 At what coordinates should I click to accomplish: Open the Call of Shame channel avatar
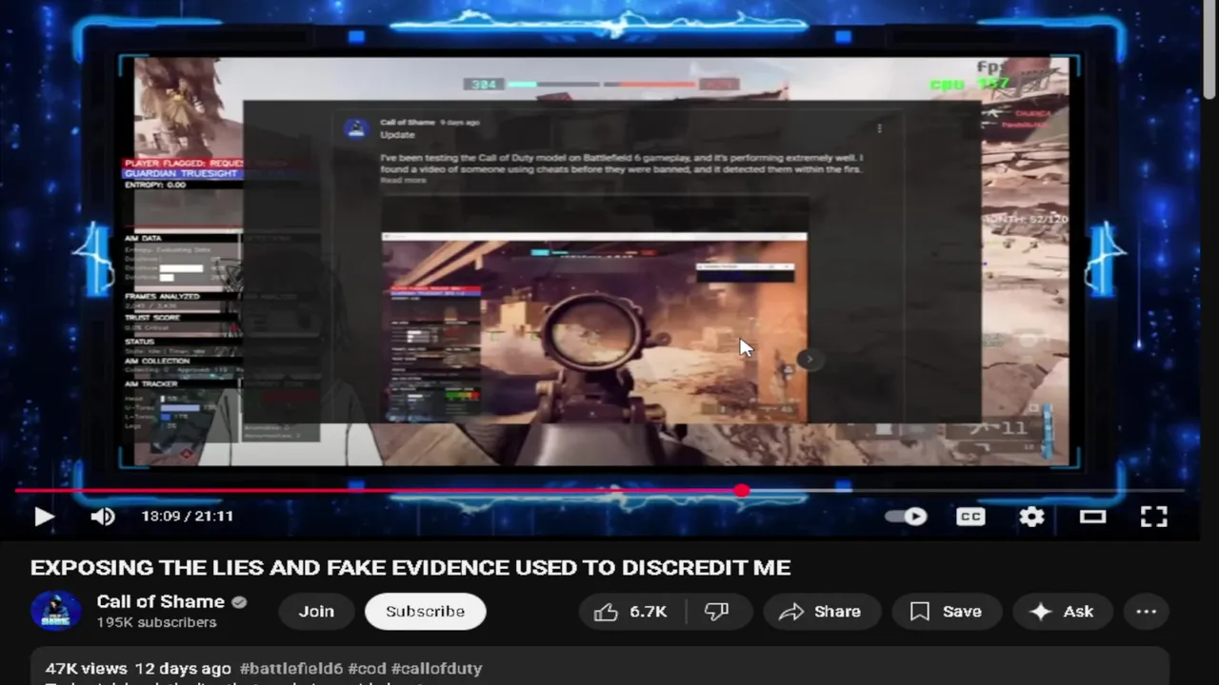55,611
